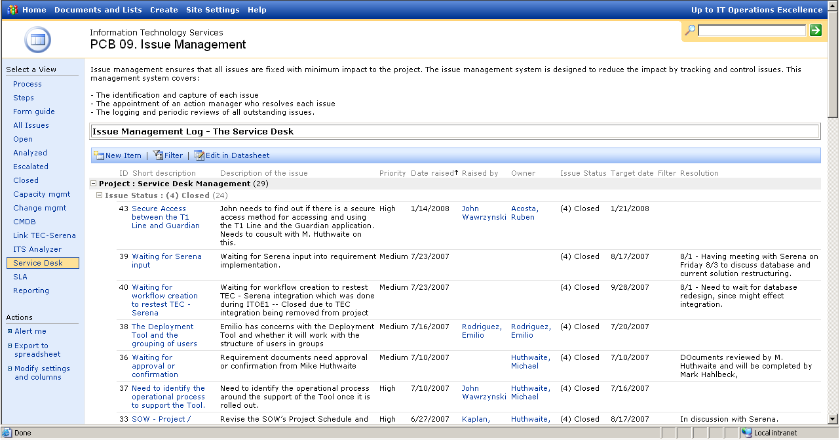
Task: Open issue Waiting for approval or confirmation
Action: click(155, 366)
